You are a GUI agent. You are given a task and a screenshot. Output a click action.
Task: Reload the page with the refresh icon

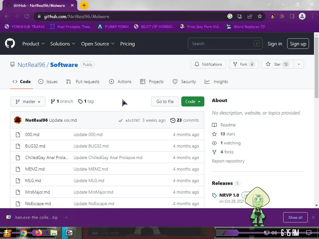pyautogui.click(x=27, y=16)
